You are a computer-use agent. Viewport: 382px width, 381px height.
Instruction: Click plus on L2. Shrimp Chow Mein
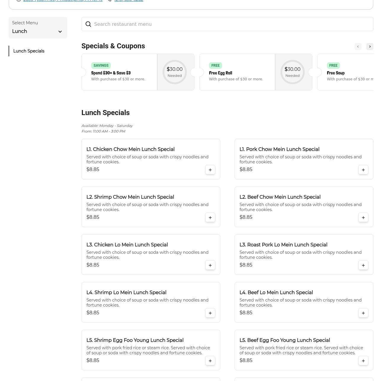click(x=210, y=218)
